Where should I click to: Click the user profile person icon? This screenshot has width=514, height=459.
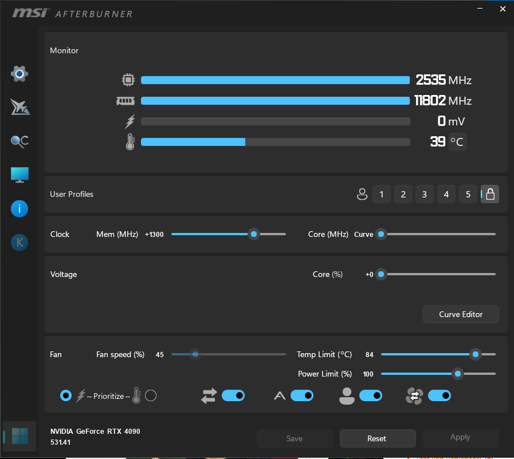click(x=362, y=194)
